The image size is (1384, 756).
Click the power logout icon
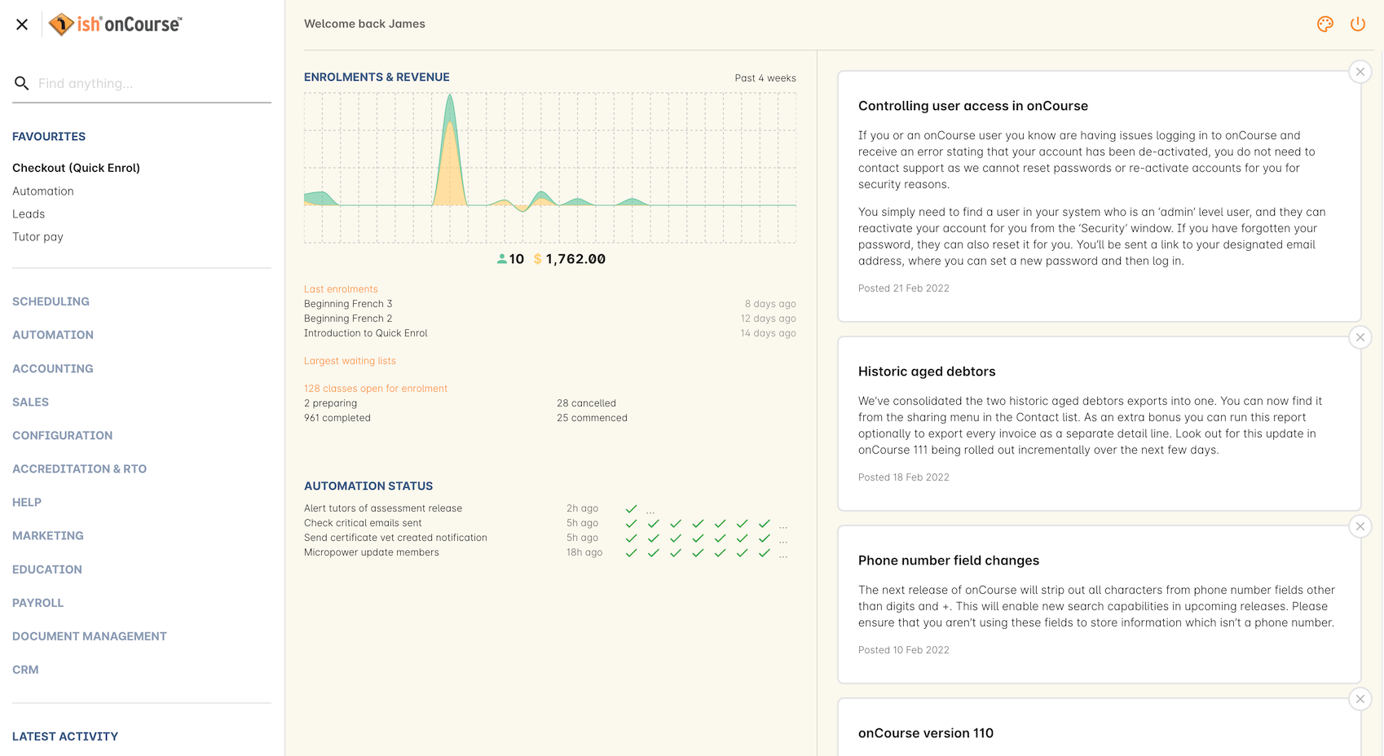click(1358, 24)
